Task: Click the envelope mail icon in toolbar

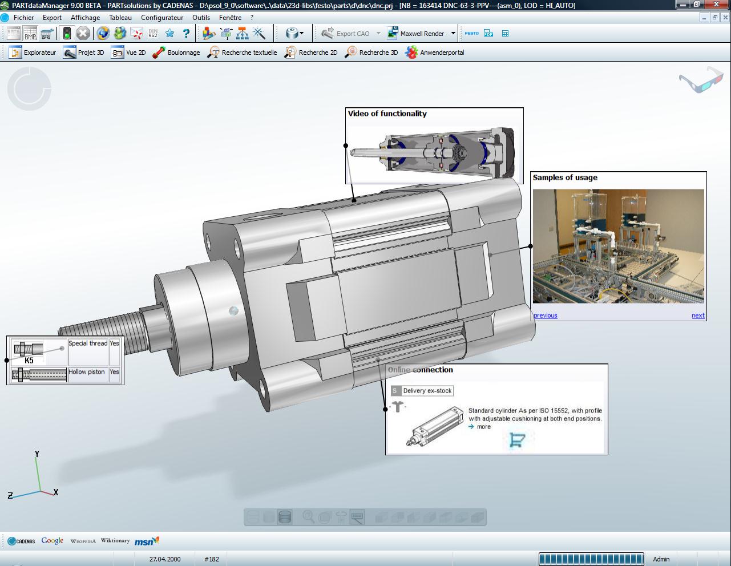Action: point(136,33)
